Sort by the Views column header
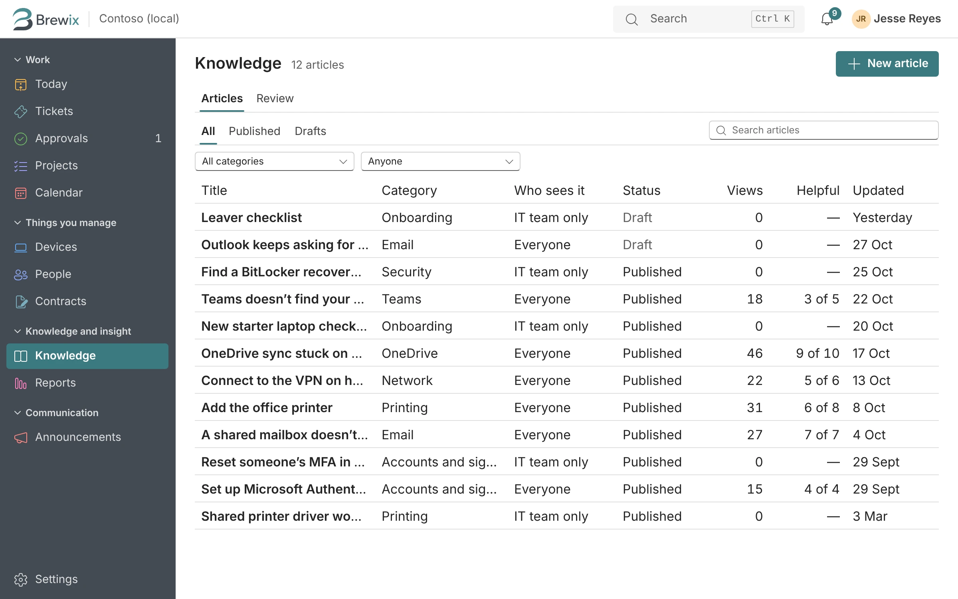This screenshot has height=599, width=958. [x=744, y=190]
